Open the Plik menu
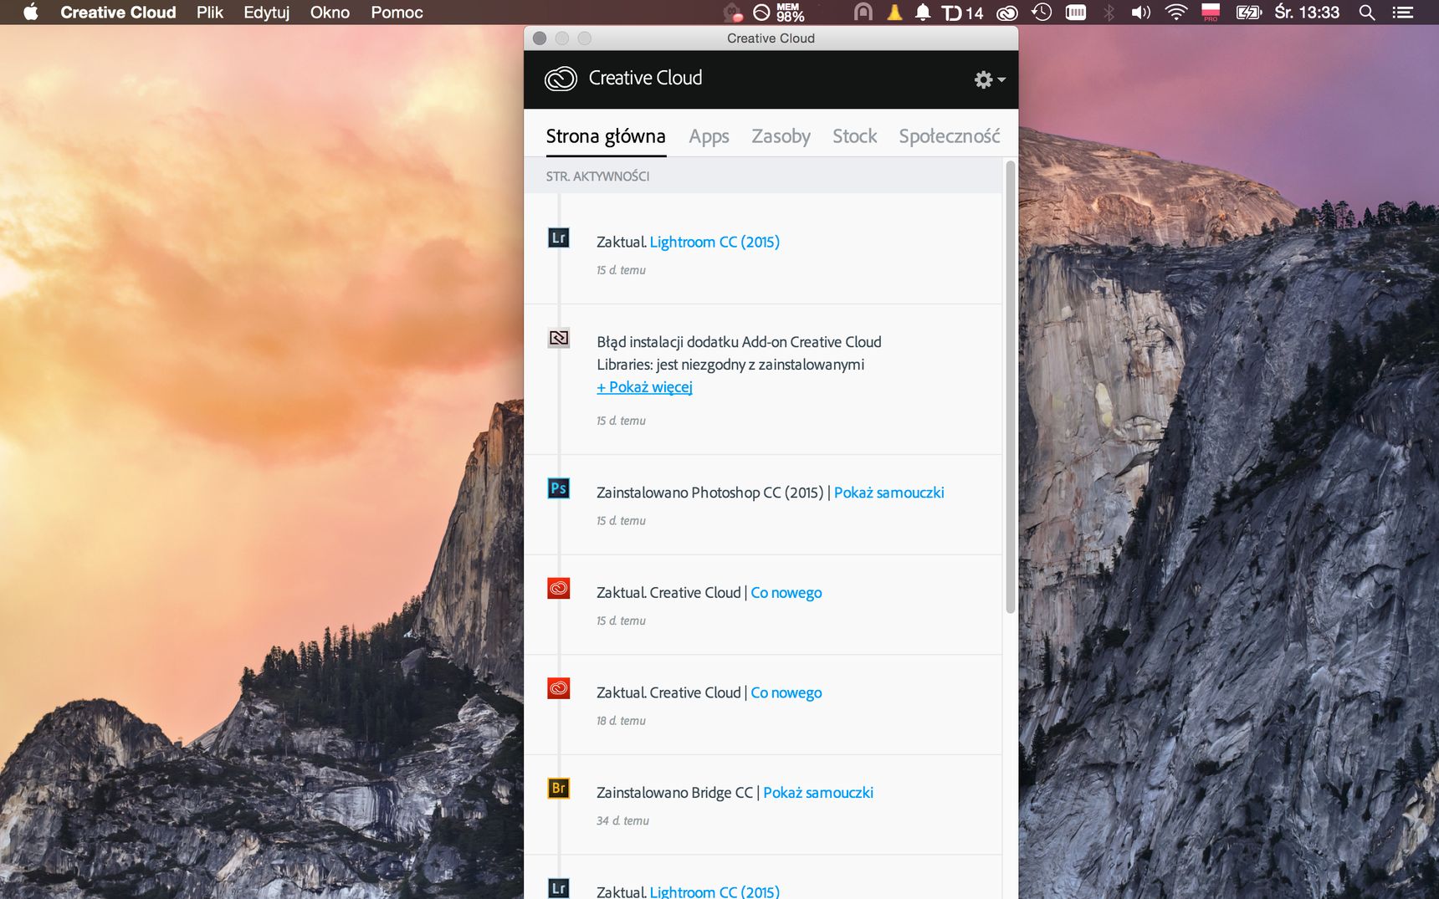 210,13
